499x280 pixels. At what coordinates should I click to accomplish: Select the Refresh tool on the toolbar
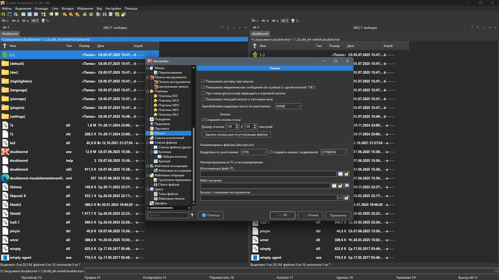pos(3,14)
